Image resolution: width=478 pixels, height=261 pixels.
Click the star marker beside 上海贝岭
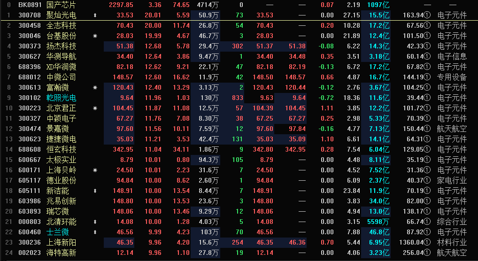pos(95,170)
